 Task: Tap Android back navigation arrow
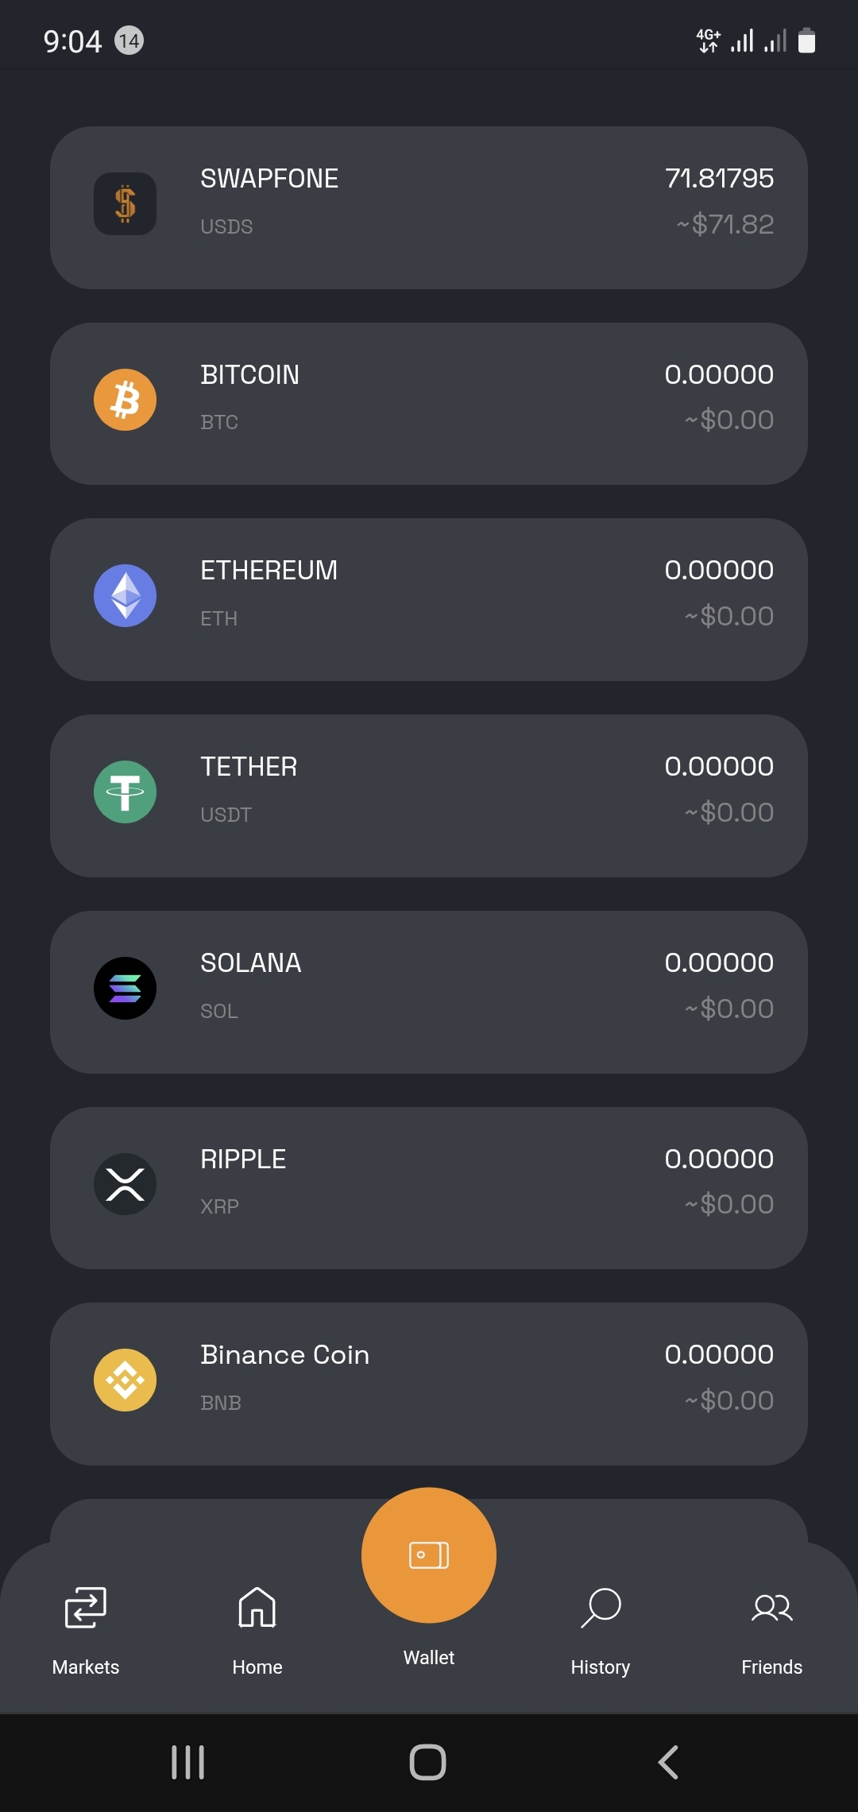pyautogui.click(x=668, y=1763)
